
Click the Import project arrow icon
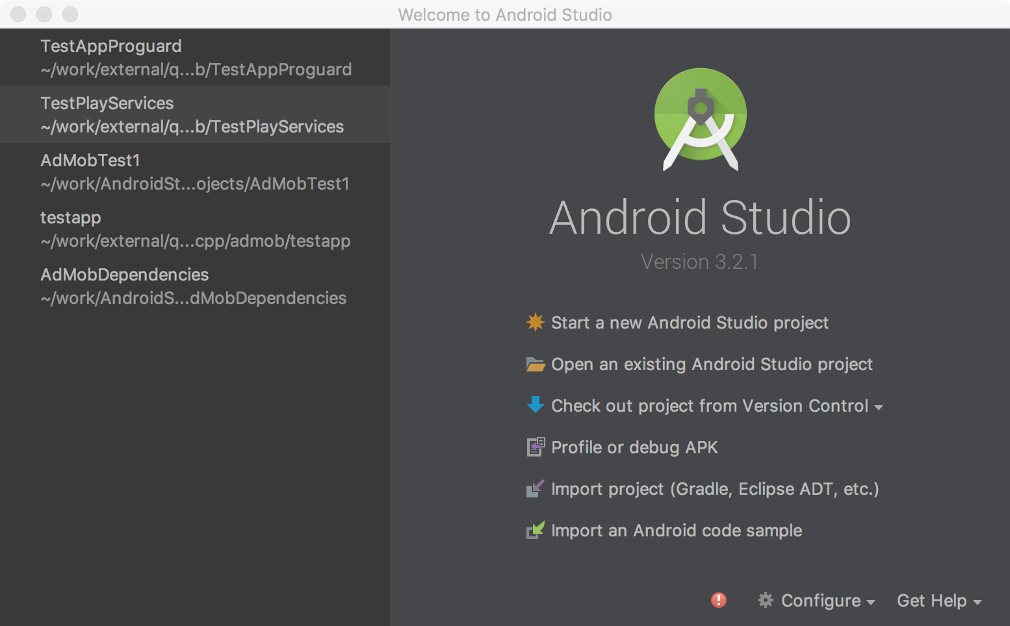click(534, 488)
